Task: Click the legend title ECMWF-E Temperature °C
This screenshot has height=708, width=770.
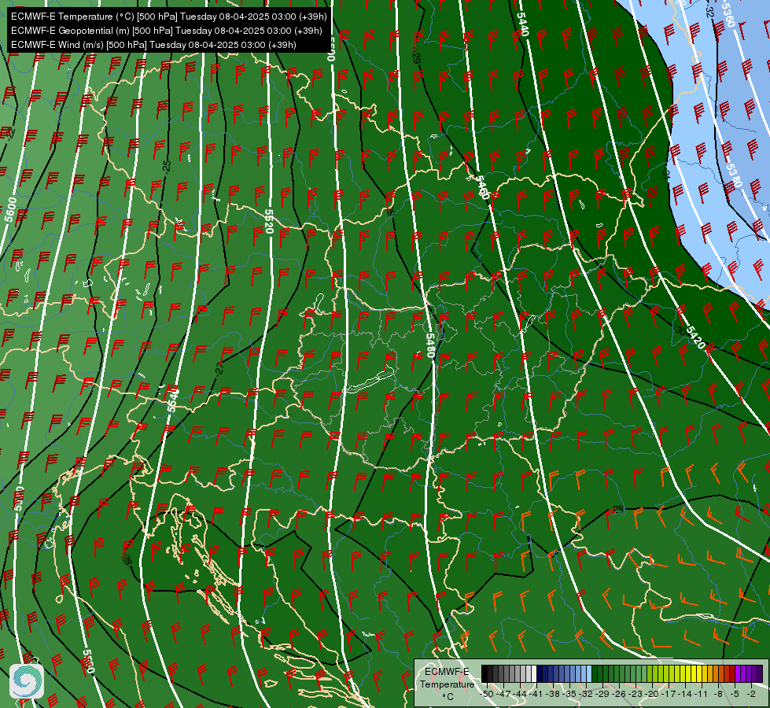Action: point(447,684)
